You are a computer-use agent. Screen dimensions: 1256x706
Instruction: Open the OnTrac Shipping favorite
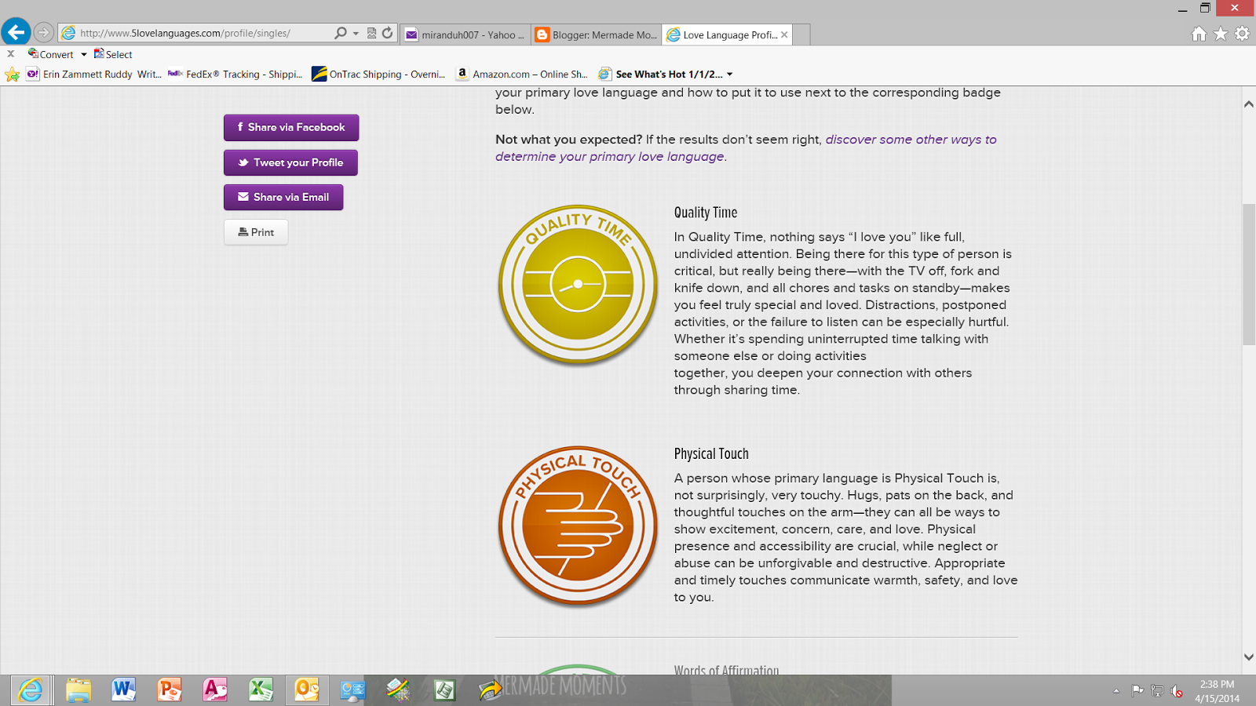(x=378, y=75)
